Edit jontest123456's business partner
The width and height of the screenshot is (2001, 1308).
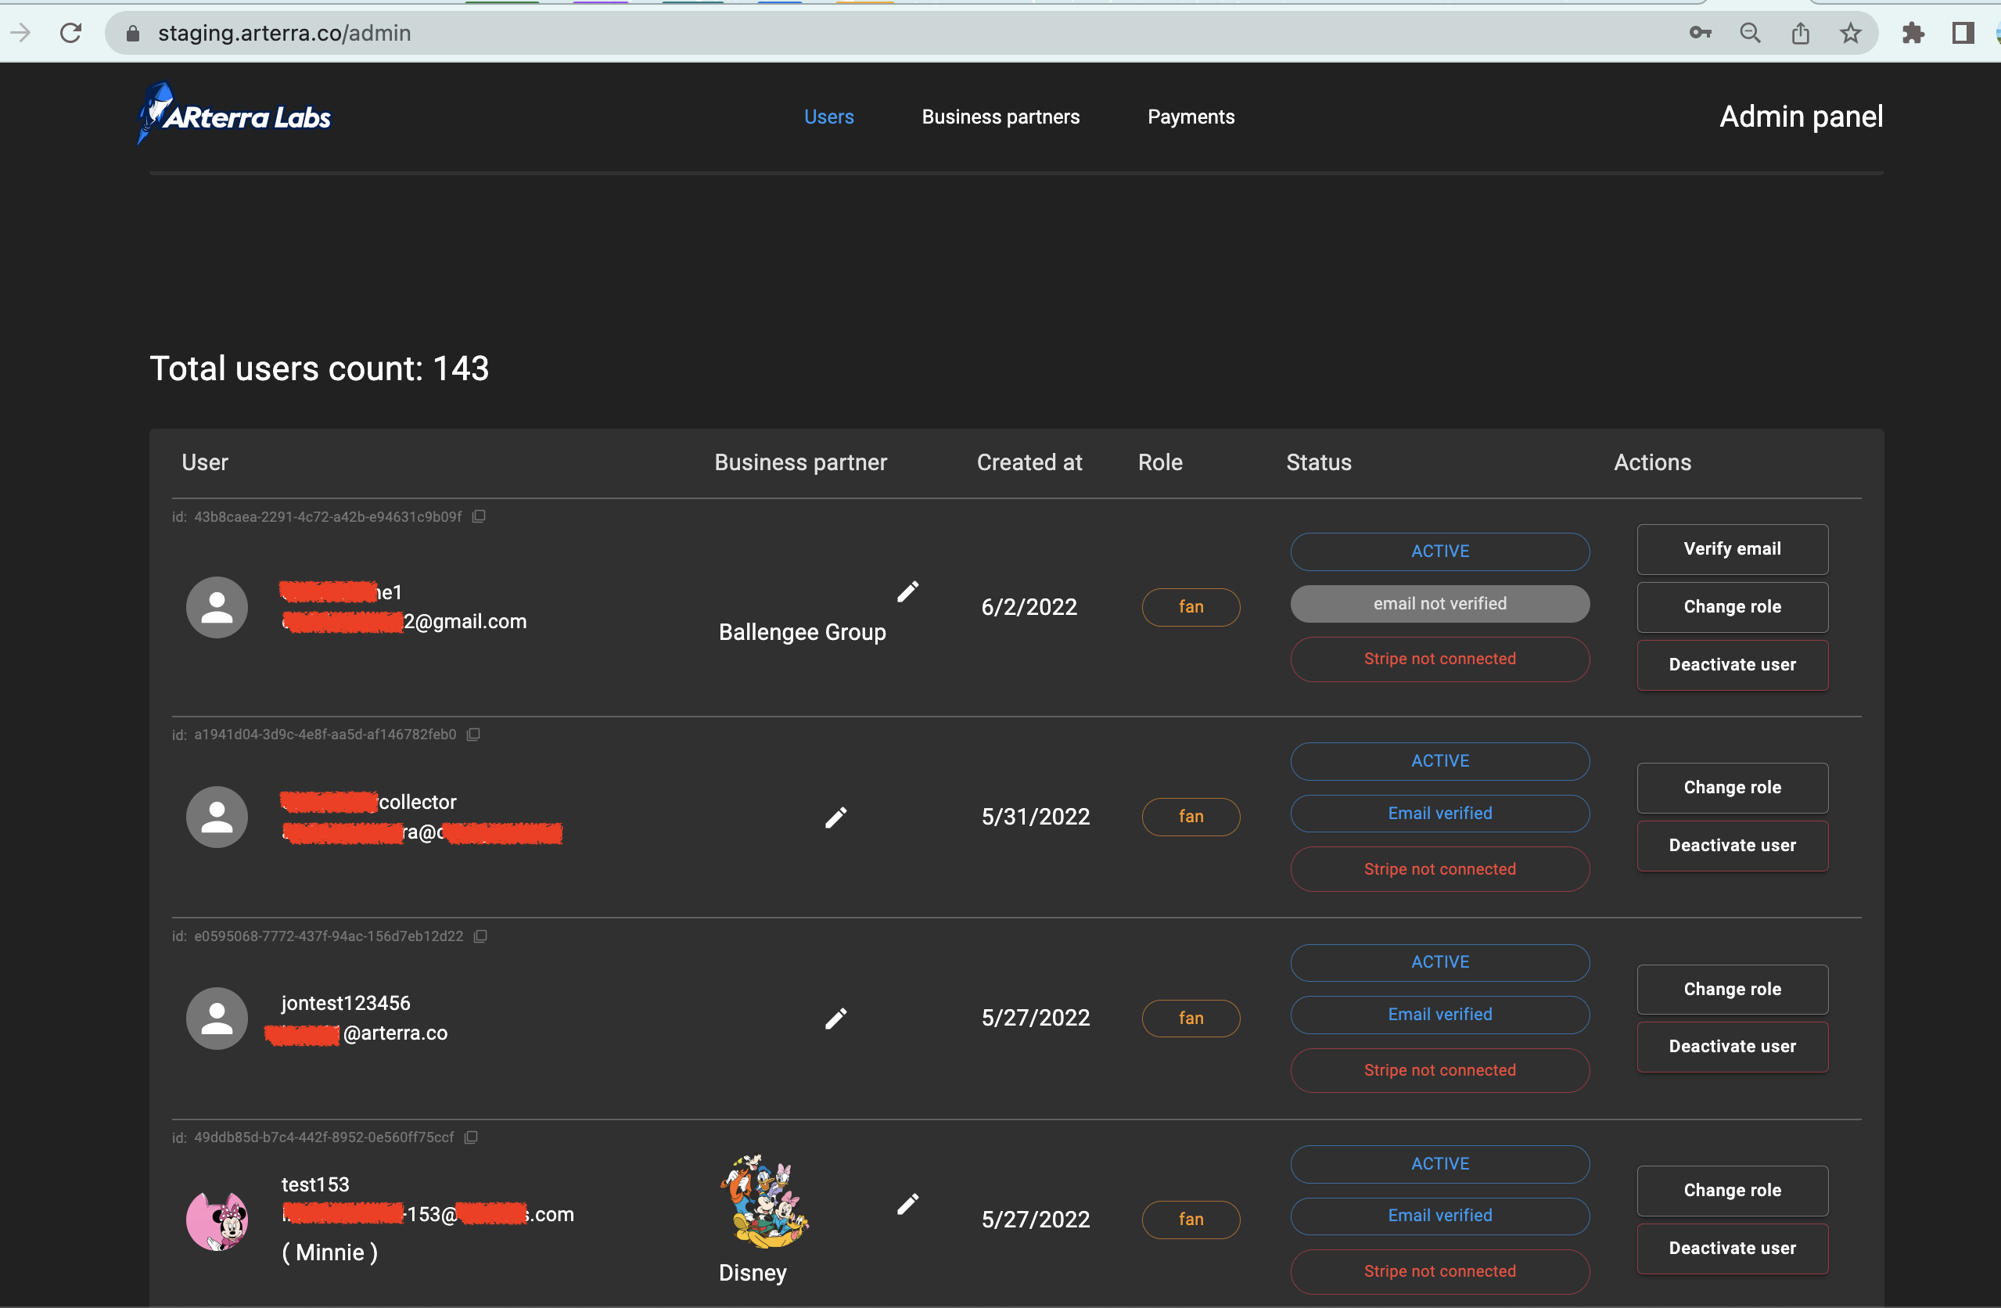[x=836, y=1018]
